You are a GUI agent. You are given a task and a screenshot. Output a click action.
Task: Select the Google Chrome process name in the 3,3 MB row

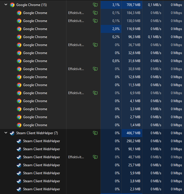point(35,109)
